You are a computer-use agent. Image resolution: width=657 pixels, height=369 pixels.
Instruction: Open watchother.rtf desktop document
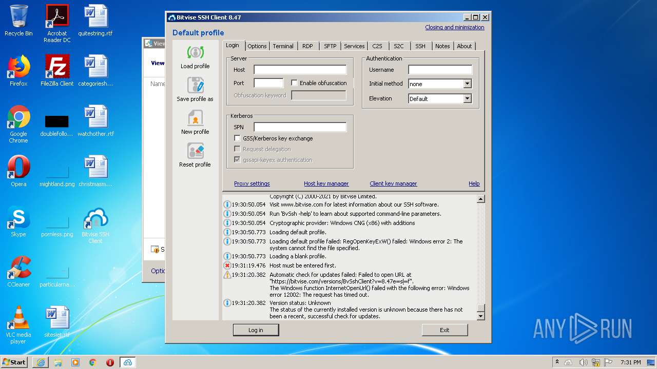point(95,121)
